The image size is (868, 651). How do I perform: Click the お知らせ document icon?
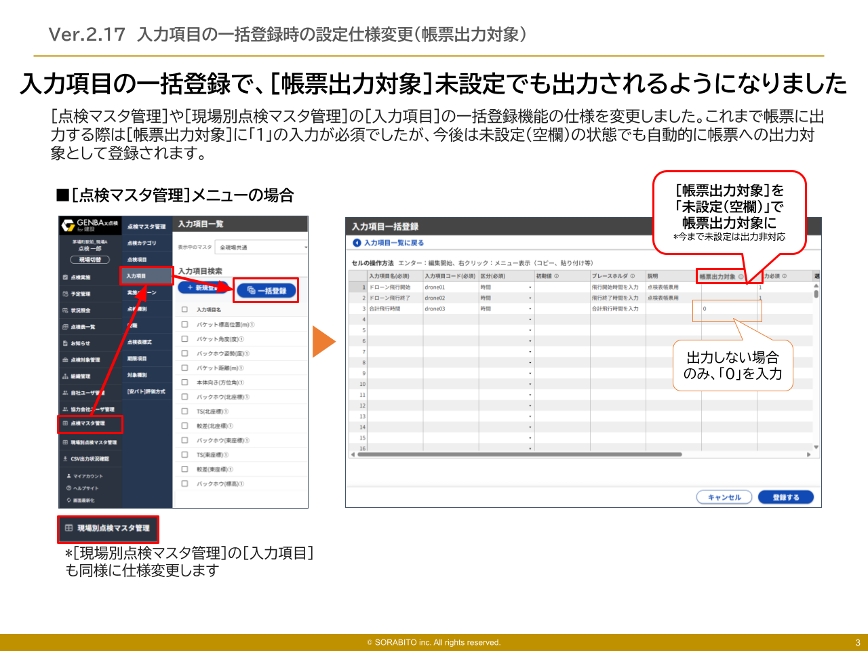pyautogui.click(x=65, y=343)
